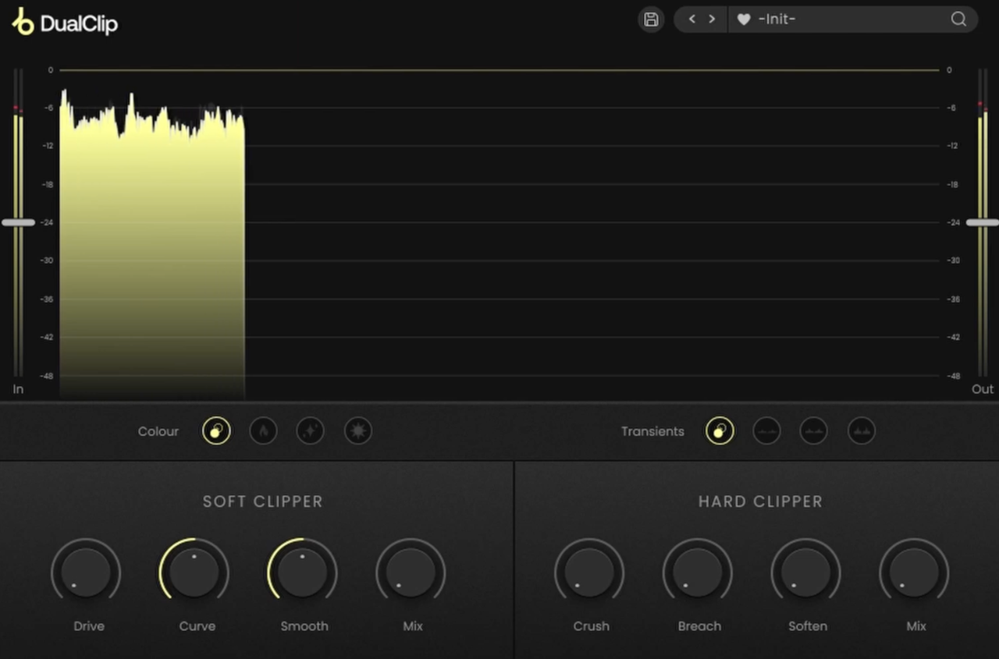Click the Hard Clipper Crush knob
Screen dimensions: 999x659
click(x=589, y=572)
